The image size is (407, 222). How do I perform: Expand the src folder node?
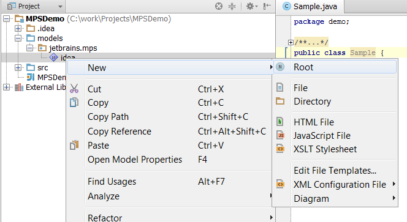18,68
